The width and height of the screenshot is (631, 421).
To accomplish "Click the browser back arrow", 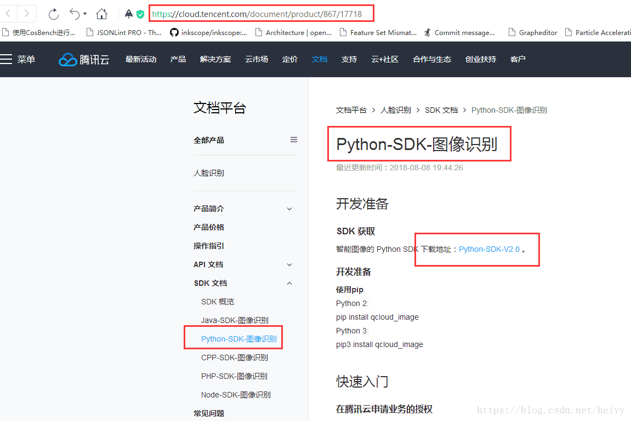I will click(8, 14).
